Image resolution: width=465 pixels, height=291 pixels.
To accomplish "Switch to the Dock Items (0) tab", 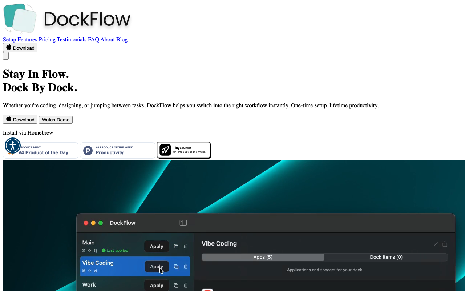I will (386, 257).
